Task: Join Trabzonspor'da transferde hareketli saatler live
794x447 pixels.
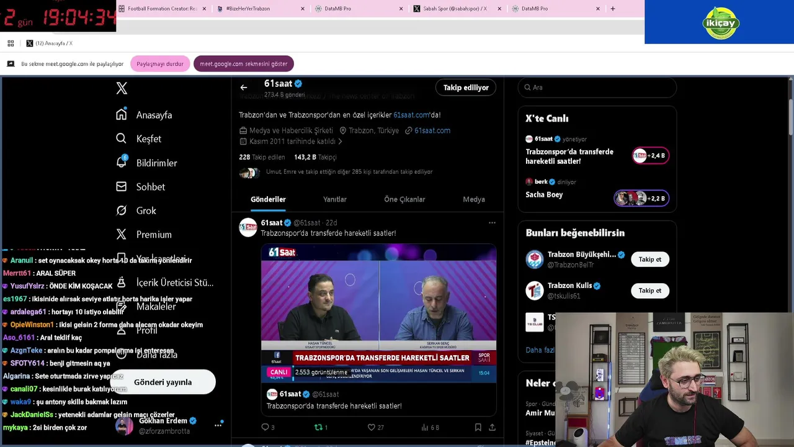Action: [x=597, y=150]
